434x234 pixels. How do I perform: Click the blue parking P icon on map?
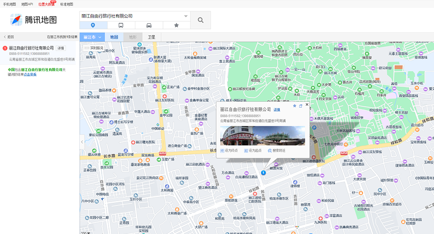pyautogui.click(x=314, y=128)
